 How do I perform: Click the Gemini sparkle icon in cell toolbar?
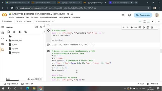pyautogui.click(x=132, y=28)
